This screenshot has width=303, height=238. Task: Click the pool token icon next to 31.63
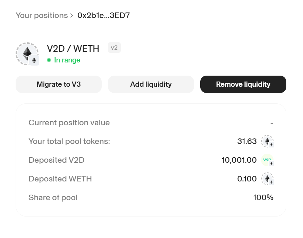pos(268,141)
